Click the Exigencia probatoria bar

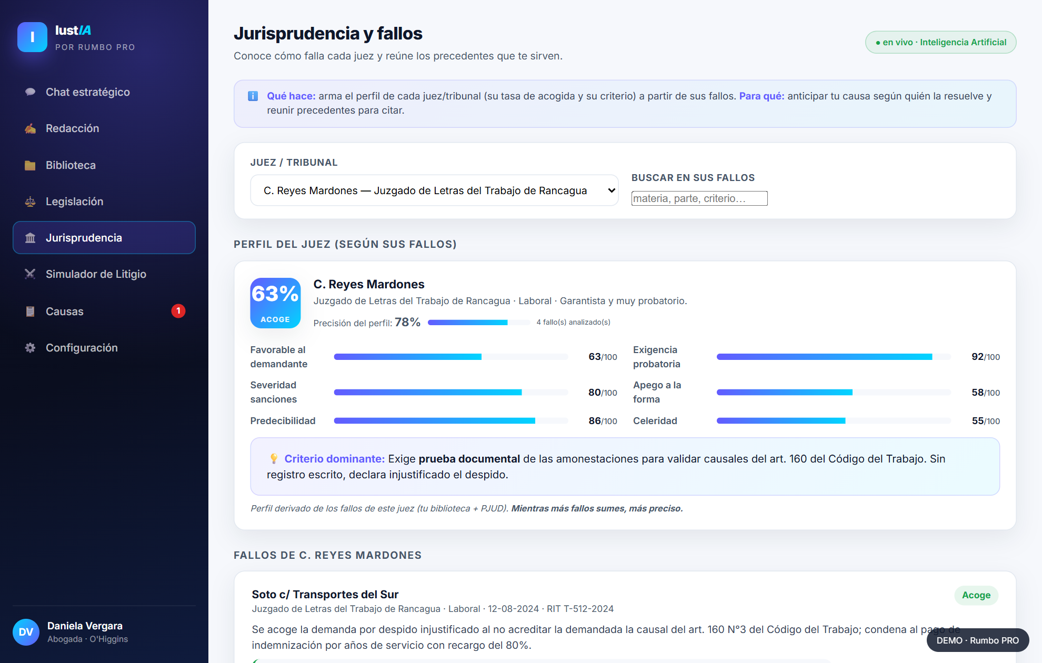834,357
